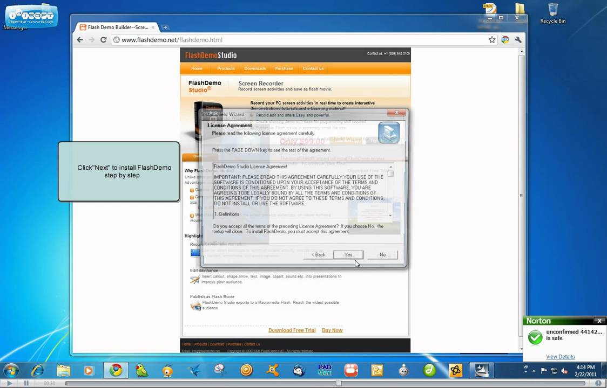Screen dimensions: 607x388
Task: Click the Download Free Trial link
Action: click(292, 330)
